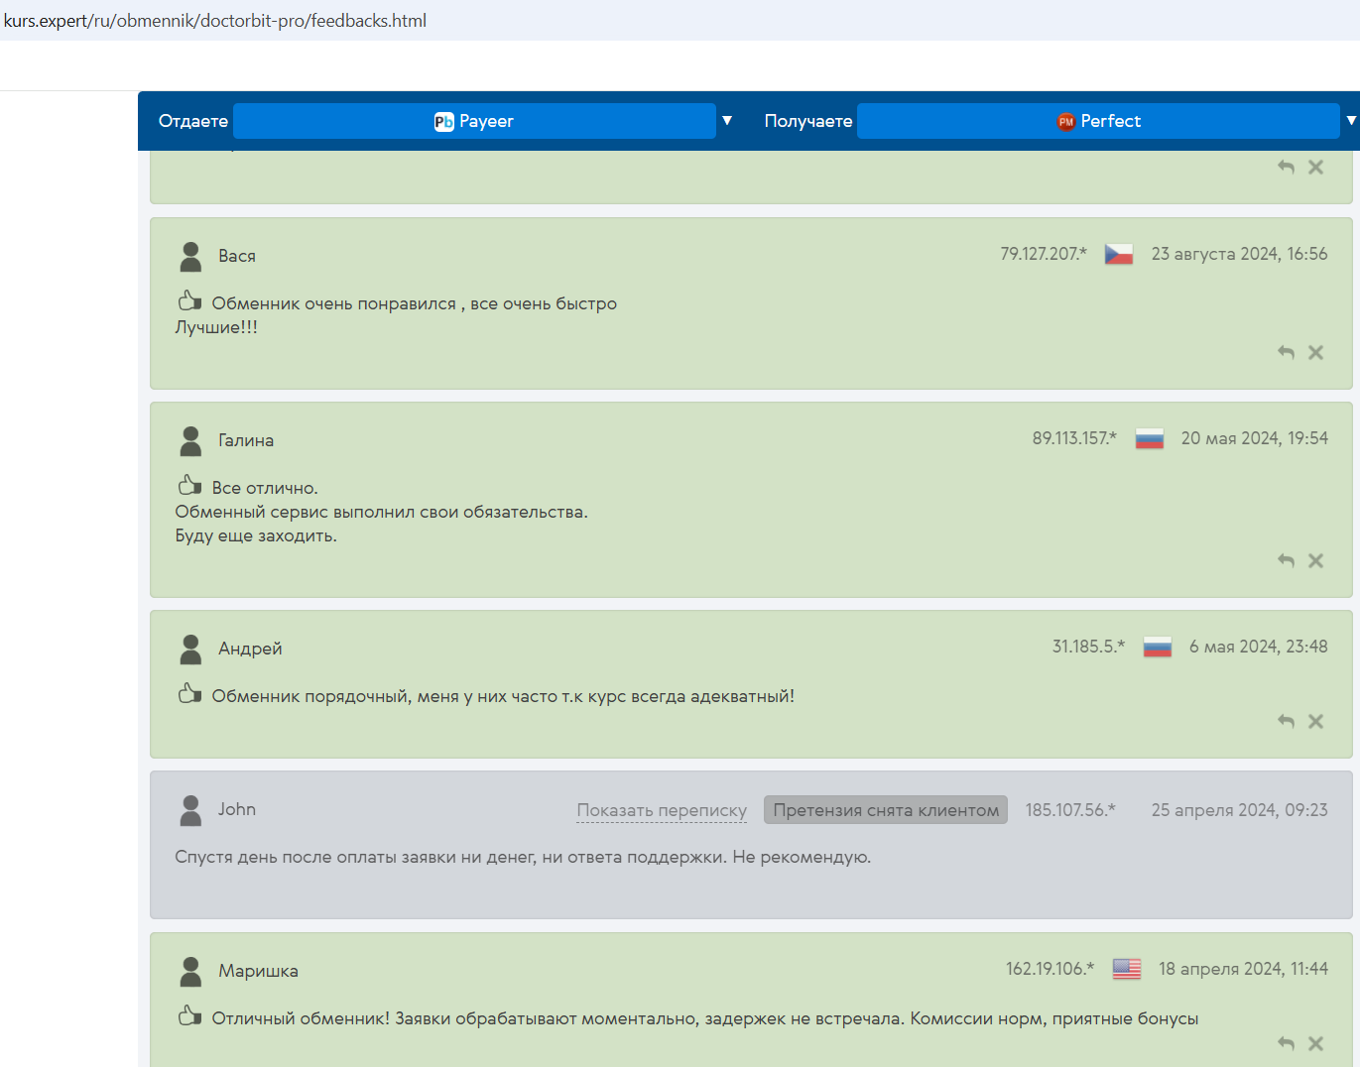
Task: Reply to Андрей's review
Action: click(x=1286, y=721)
